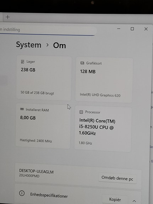
Task: Open the Processor card
Action: point(103,129)
